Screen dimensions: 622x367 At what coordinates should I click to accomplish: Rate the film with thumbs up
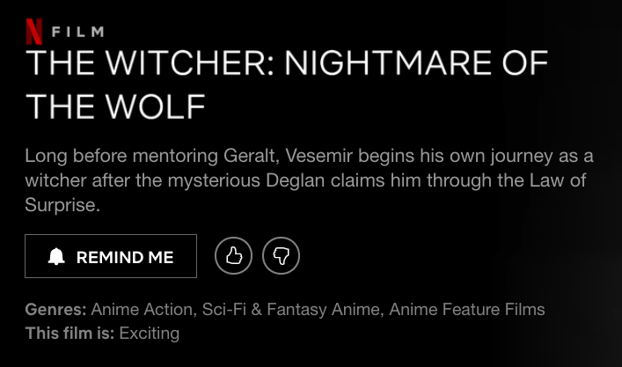(234, 256)
